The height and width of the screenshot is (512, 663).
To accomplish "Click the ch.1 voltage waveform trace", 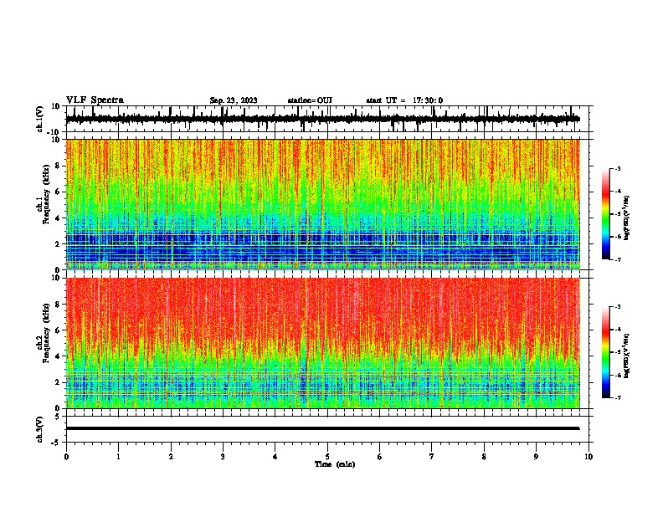I will pyautogui.click(x=322, y=119).
